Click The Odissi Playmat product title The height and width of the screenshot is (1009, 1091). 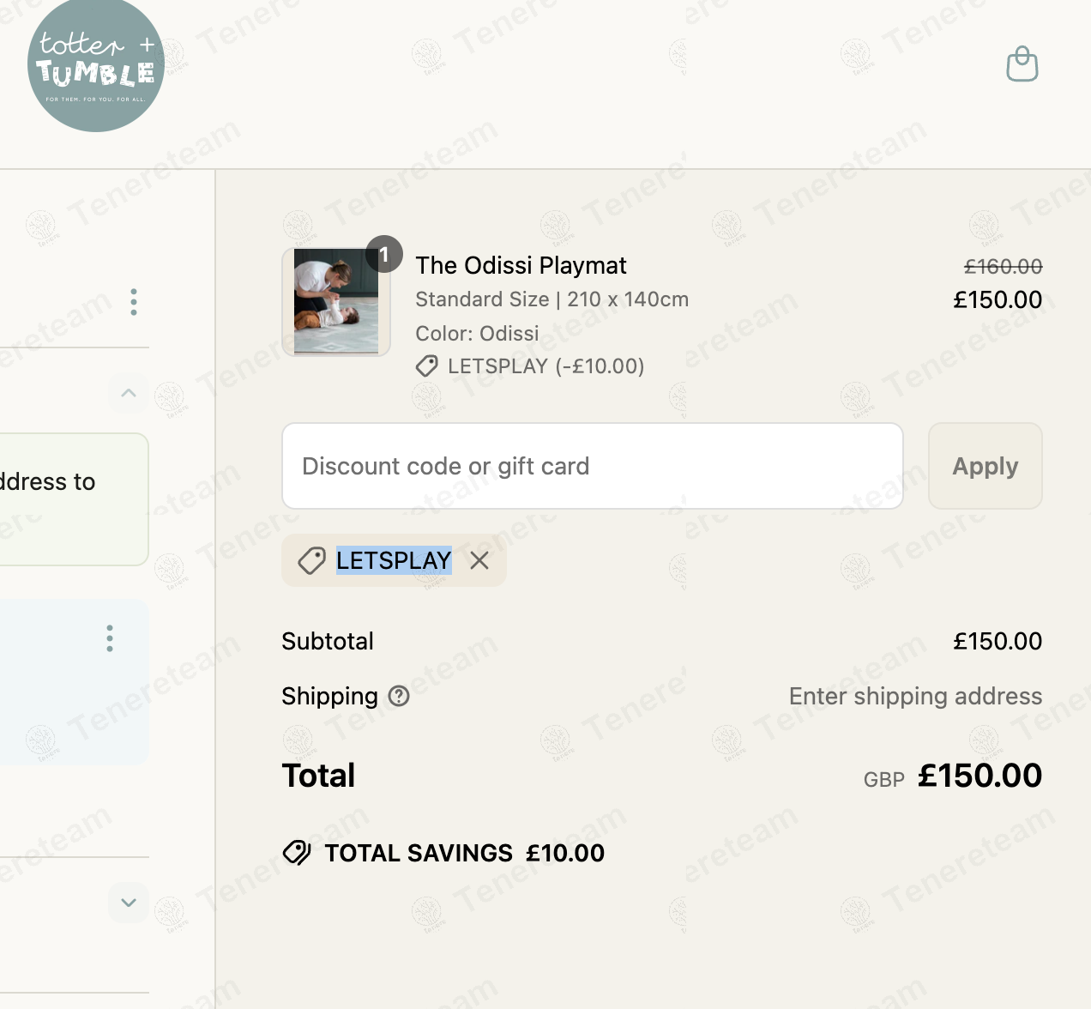pyautogui.click(x=521, y=265)
